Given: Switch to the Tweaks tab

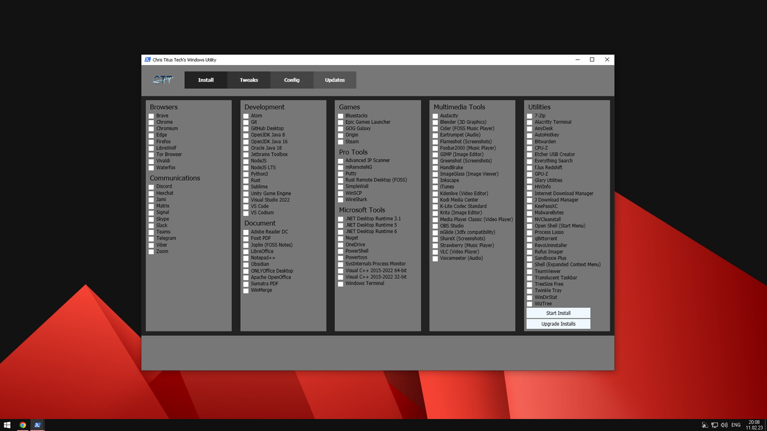Looking at the screenshot, I should [x=249, y=80].
